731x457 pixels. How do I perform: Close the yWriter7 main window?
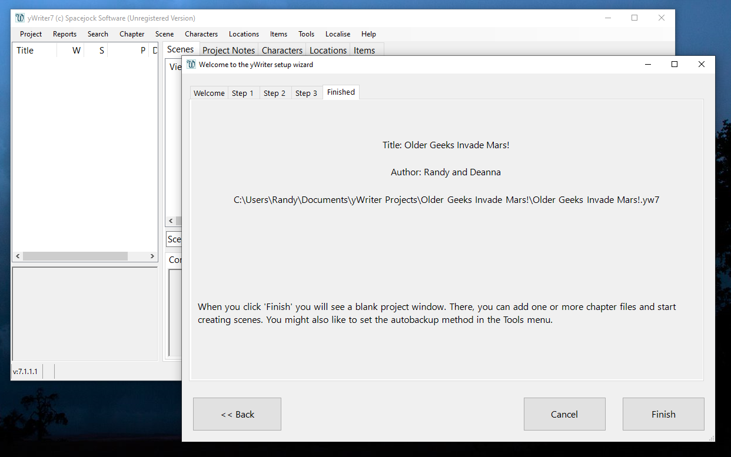[x=662, y=18]
